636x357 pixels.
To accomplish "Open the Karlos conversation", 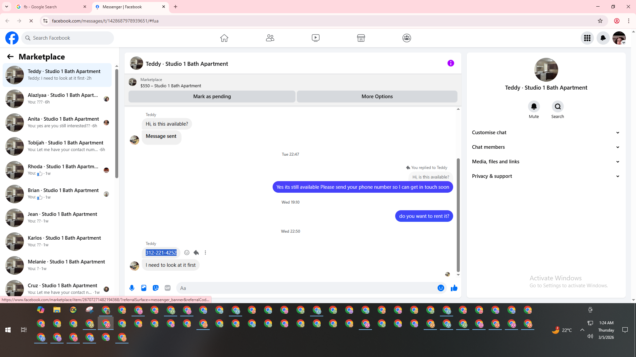I will pos(57,241).
